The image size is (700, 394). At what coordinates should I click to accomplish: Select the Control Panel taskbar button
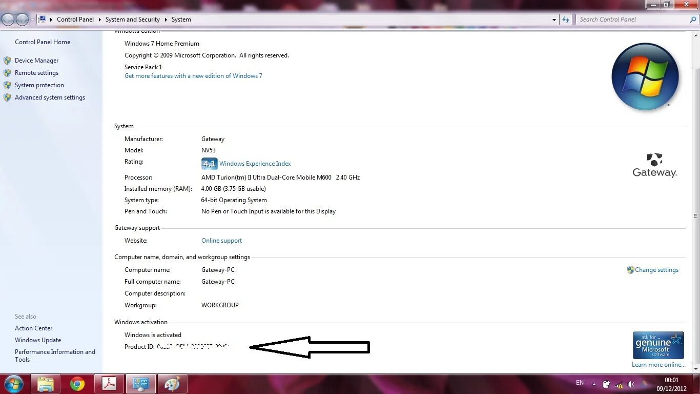click(140, 384)
